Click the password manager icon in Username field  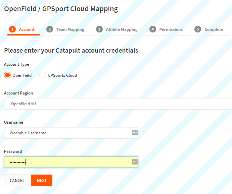135,133
